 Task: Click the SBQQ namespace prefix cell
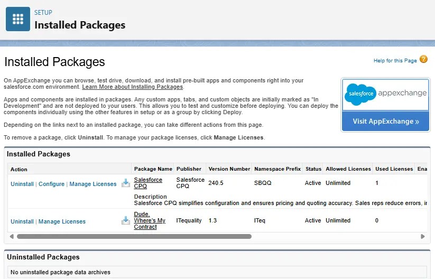[263, 183]
